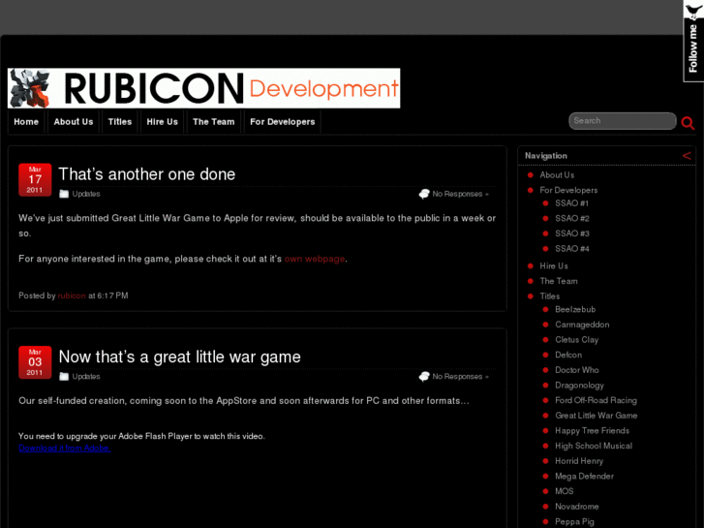704x528 pixels.
Task: Open post Now that's a great little war game
Action: [x=179, y=357]
